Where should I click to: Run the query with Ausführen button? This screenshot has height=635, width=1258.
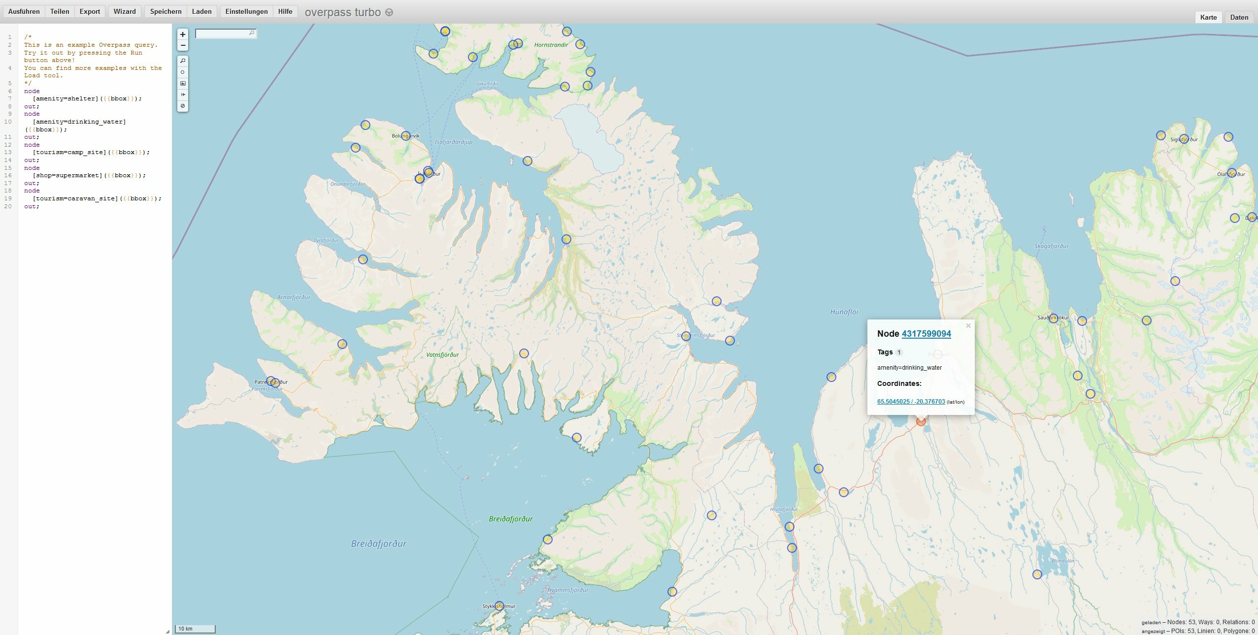[x=24, y=11]
